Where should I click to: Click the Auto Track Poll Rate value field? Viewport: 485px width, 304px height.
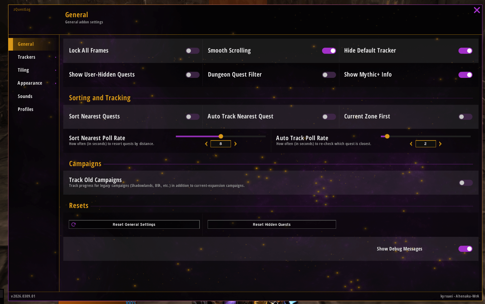tap(426, 144)
